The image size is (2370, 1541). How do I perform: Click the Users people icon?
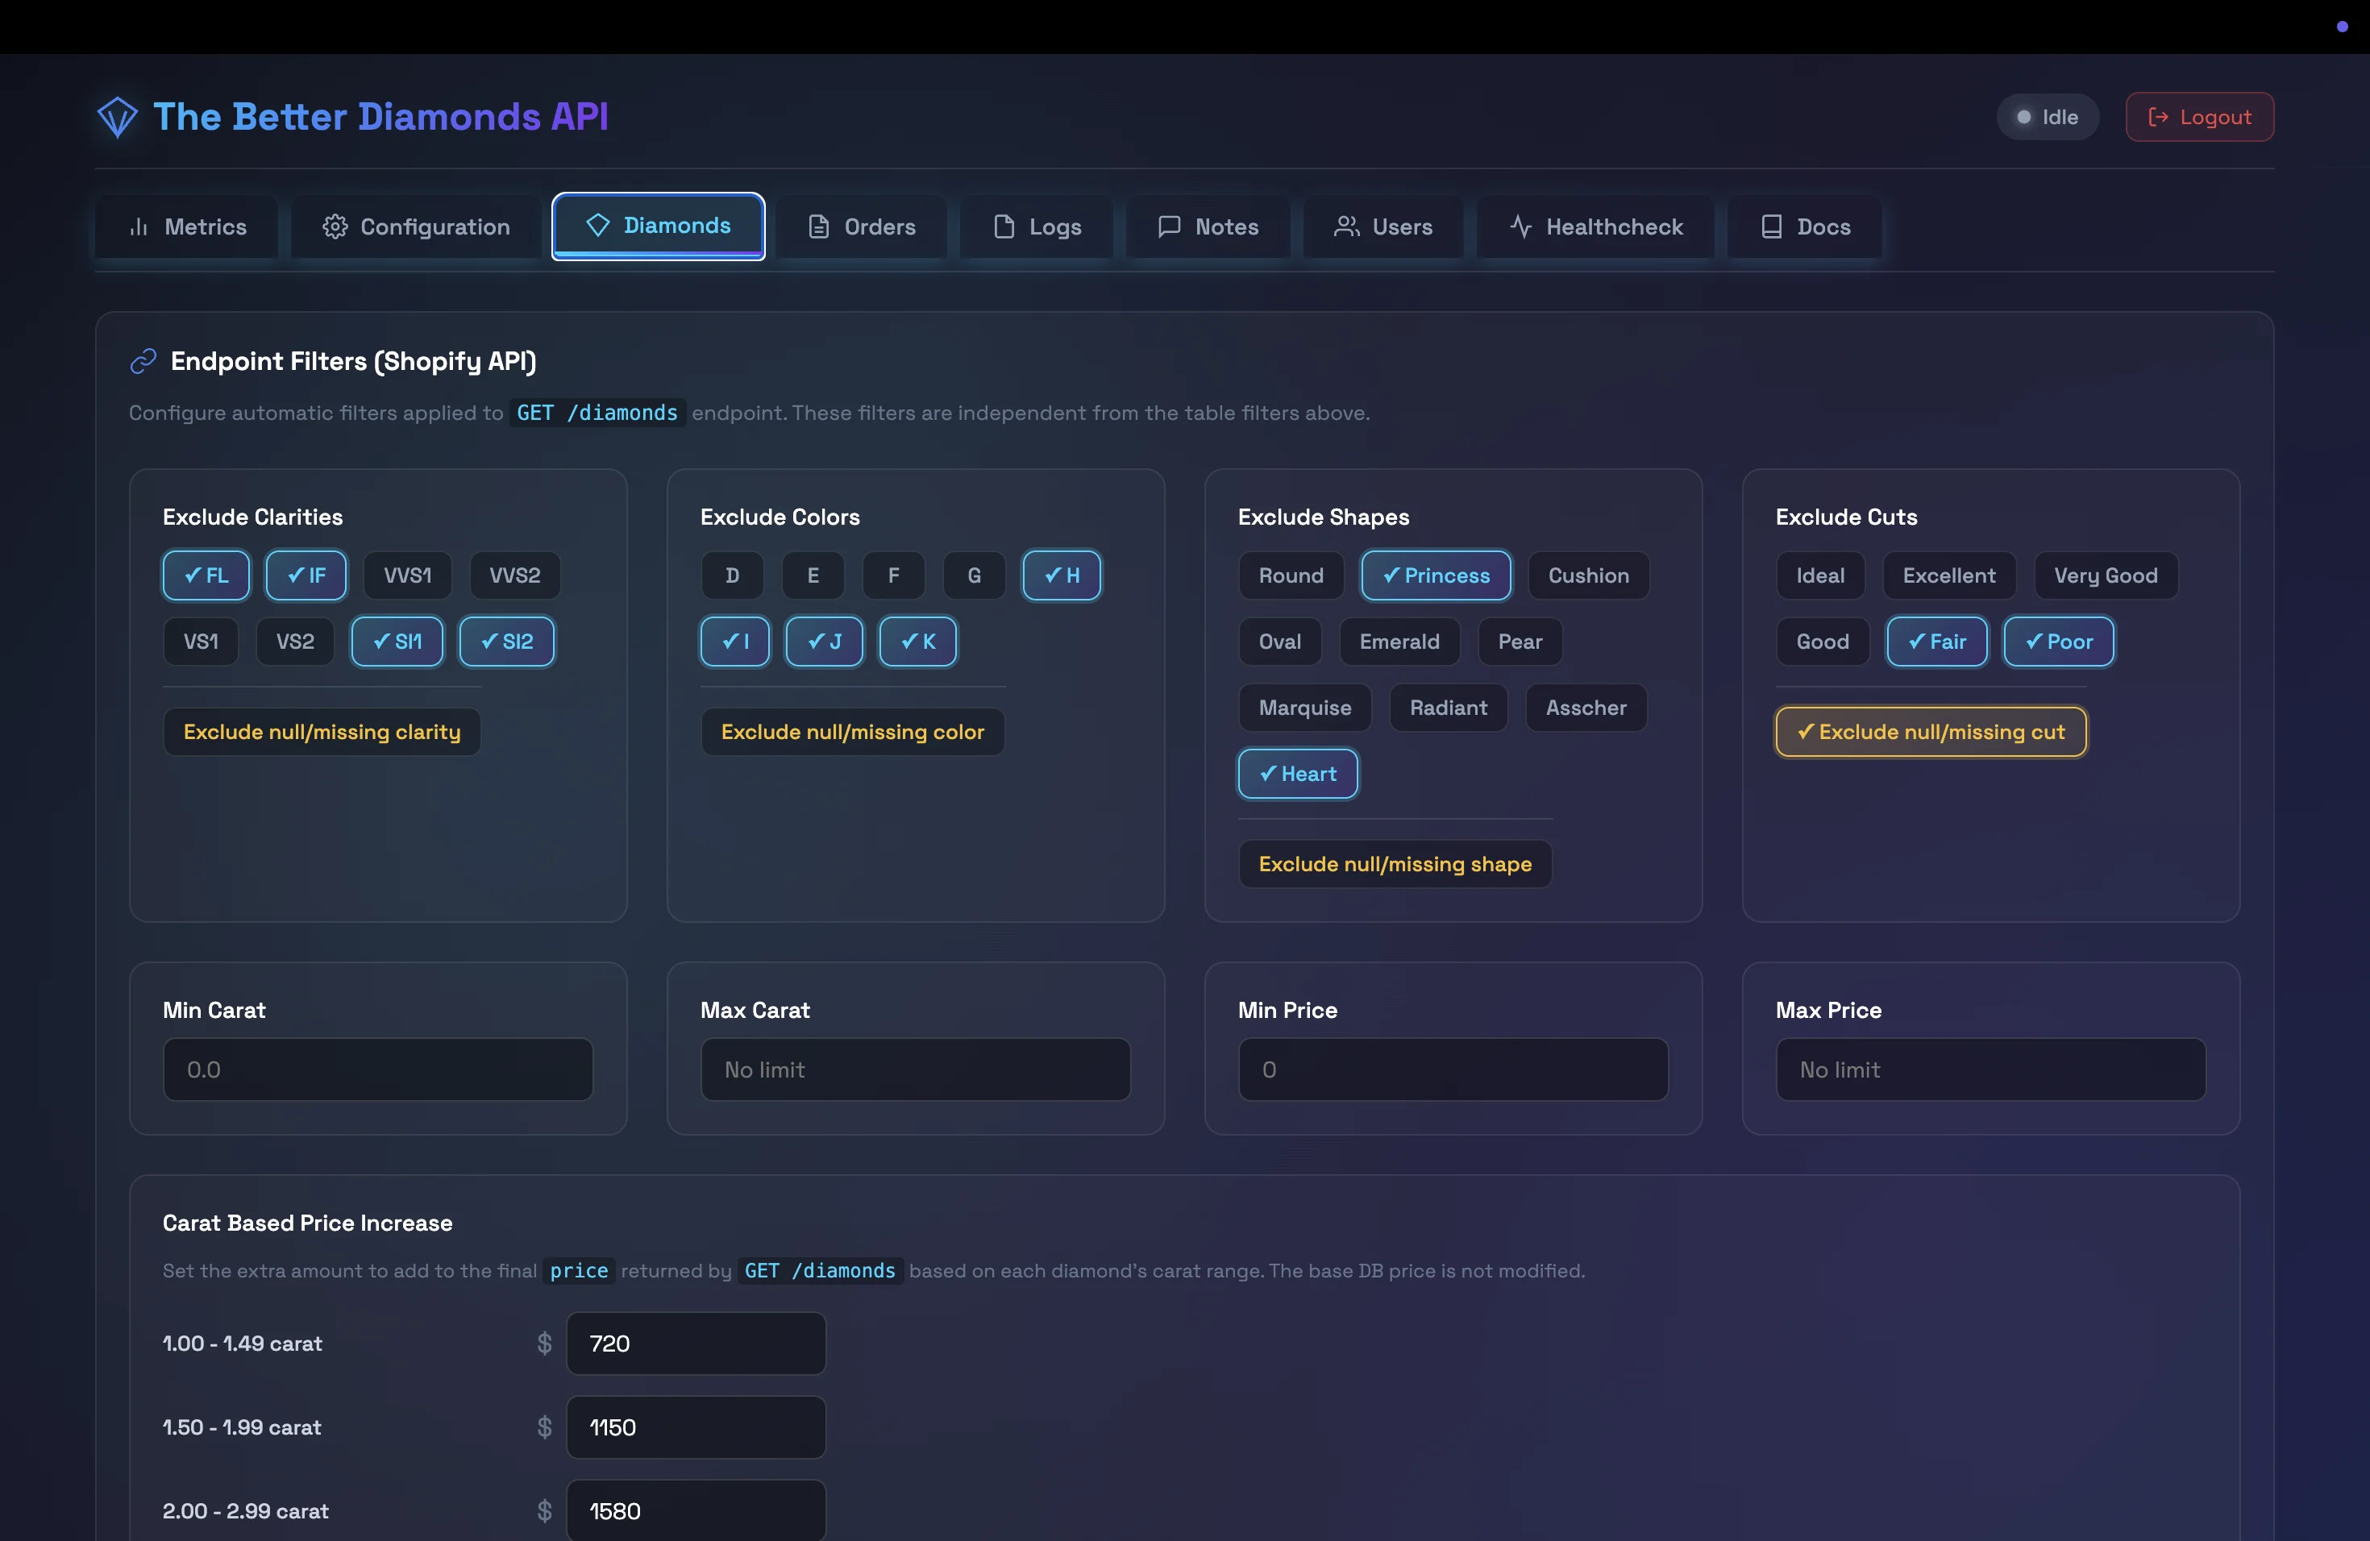(x=1346, y=227)
